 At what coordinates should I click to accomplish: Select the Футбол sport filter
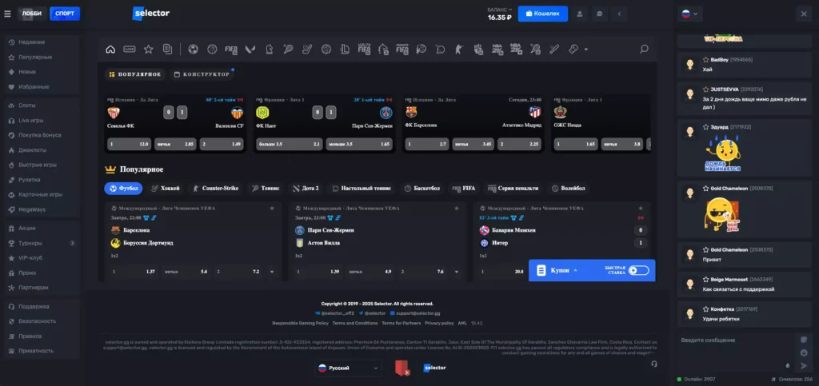[x=123, y=189]
